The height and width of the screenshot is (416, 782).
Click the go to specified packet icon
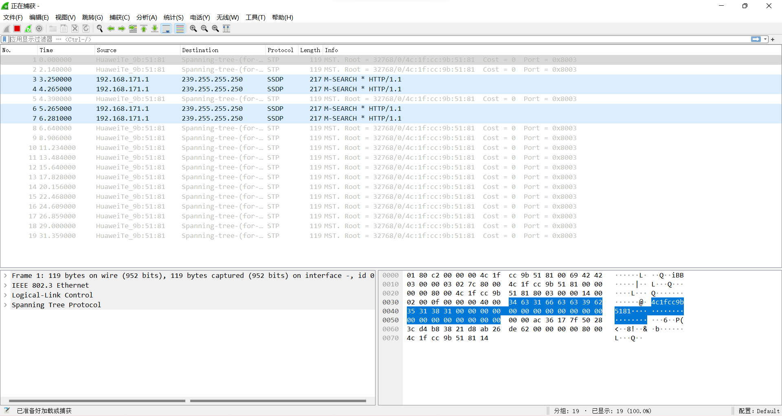[x=133, y=29]
